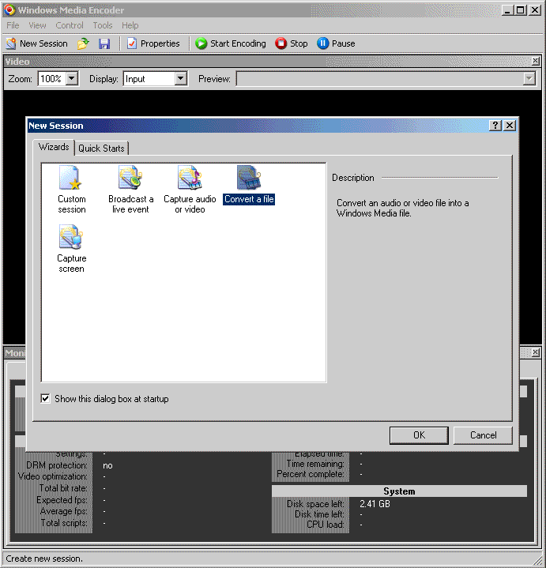
Task: Switch to the Quick Starts tab
Action: [x=101, y=149]
